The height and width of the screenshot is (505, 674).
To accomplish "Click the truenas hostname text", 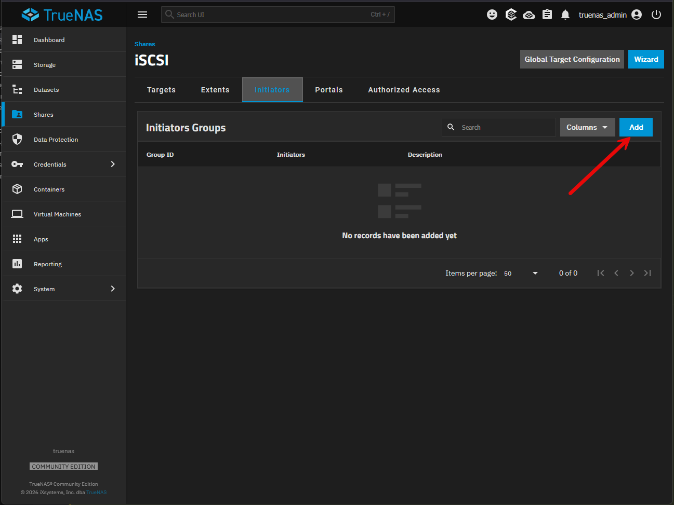I will pyautogui.click(x=63, y=451).
